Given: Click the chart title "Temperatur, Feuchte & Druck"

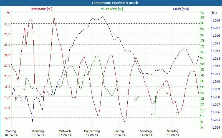Looking at the screenshot, I should tap(111, 3).
